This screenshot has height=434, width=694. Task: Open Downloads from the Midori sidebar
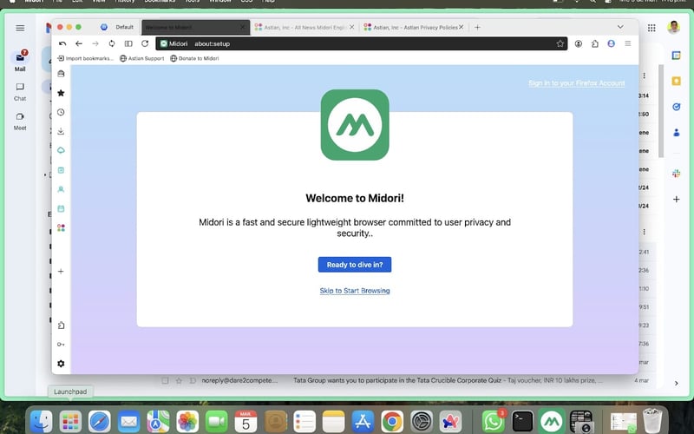[61, 131]
